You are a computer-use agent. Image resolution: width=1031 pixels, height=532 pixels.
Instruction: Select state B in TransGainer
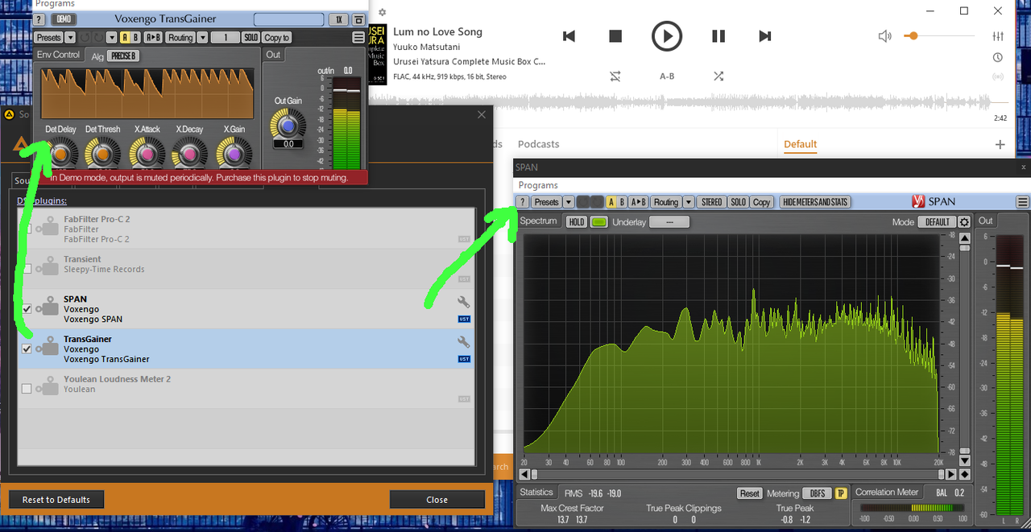[135, 38]
